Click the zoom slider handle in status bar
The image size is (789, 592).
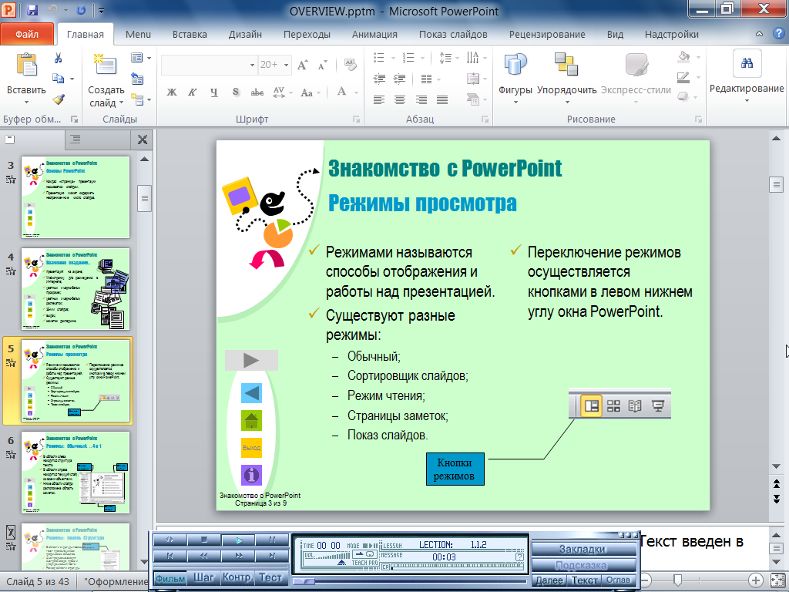tap(677, 580)
